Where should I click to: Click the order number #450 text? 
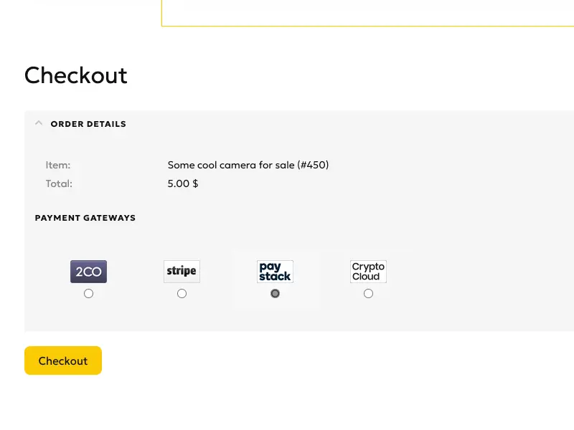coord(313,165)
